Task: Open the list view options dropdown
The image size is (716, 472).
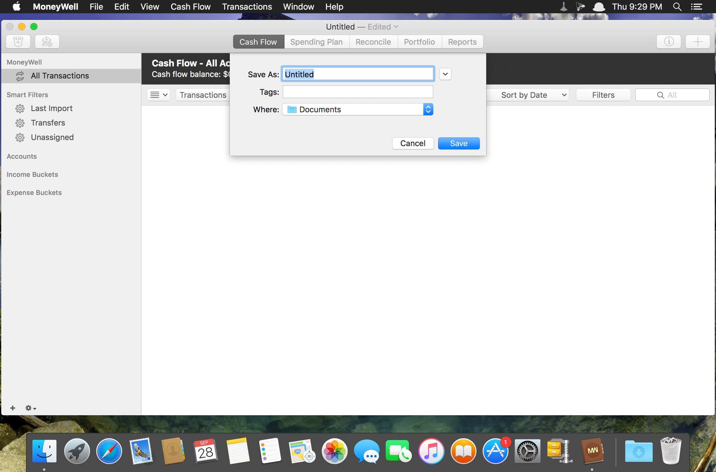Action: [x=159, y=95]
